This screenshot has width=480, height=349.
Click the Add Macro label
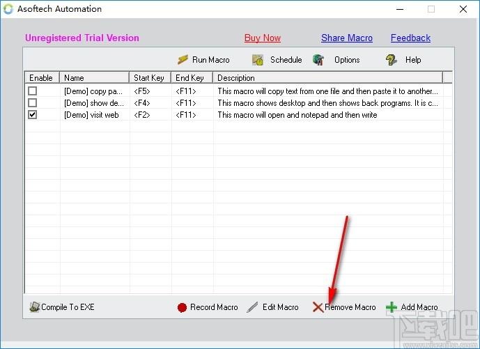[419, 307]
